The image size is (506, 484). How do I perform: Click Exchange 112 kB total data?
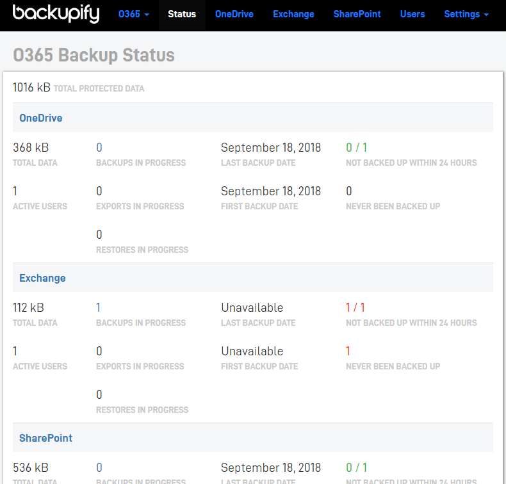[28, 307]
